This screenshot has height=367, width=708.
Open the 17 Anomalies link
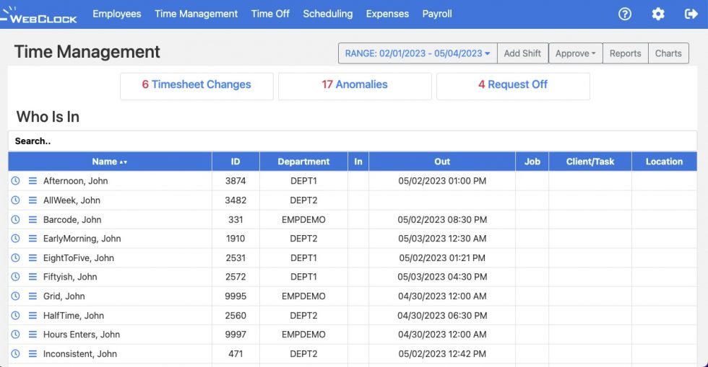click(x=355, y=85)
